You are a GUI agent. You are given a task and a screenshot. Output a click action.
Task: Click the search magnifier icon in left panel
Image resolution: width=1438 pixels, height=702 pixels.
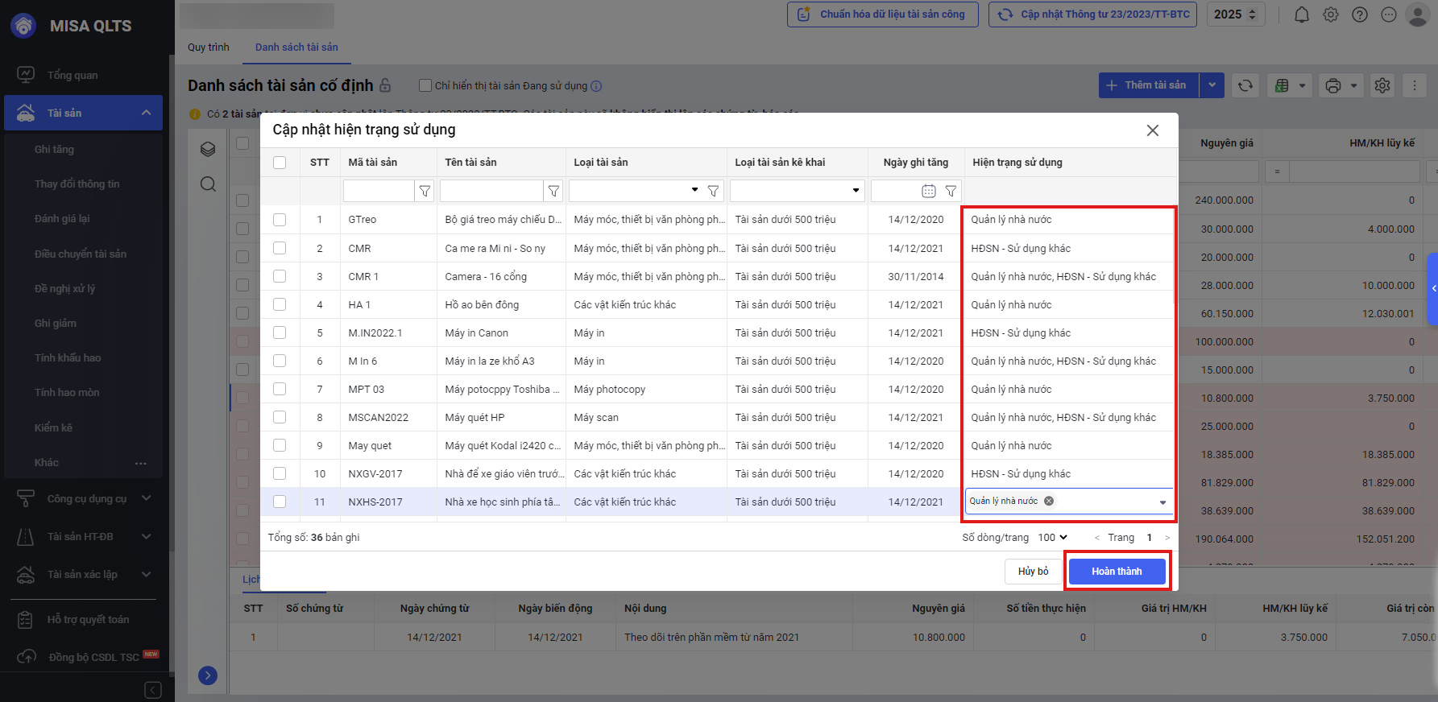(208, 184)
